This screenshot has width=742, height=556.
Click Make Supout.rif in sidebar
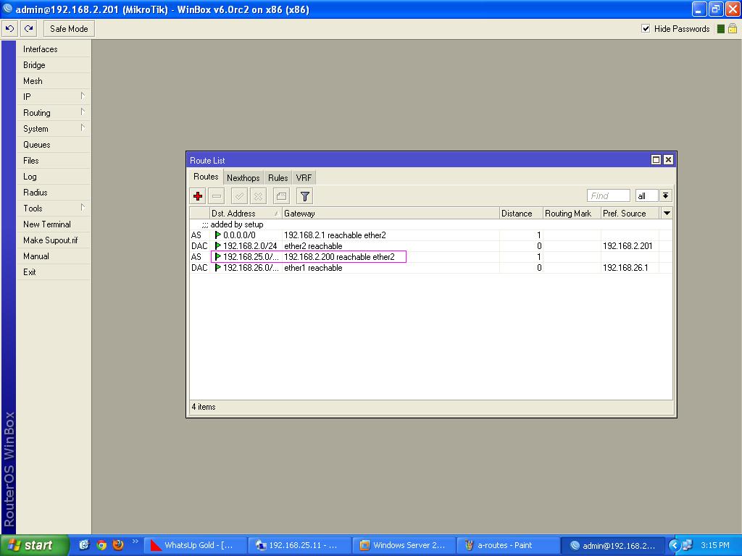53,240
